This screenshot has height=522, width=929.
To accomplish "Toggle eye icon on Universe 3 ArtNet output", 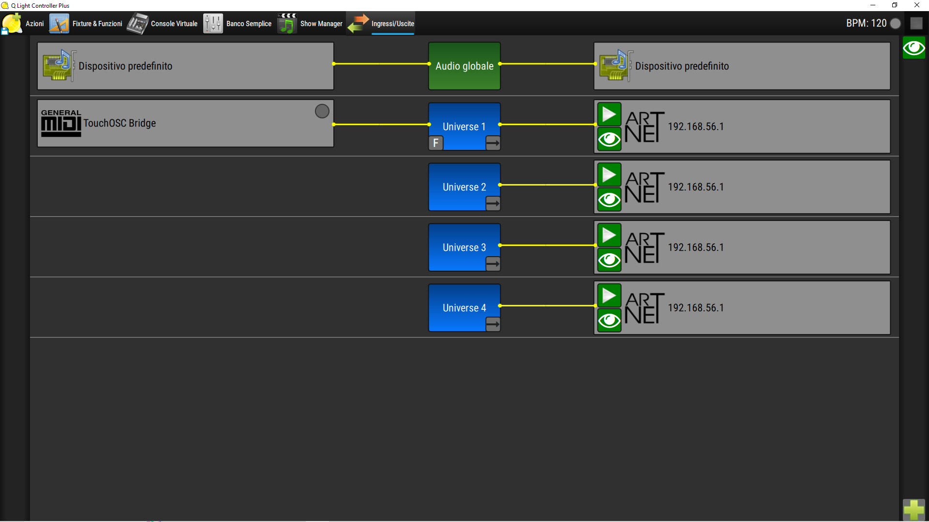I will [609, 260].
